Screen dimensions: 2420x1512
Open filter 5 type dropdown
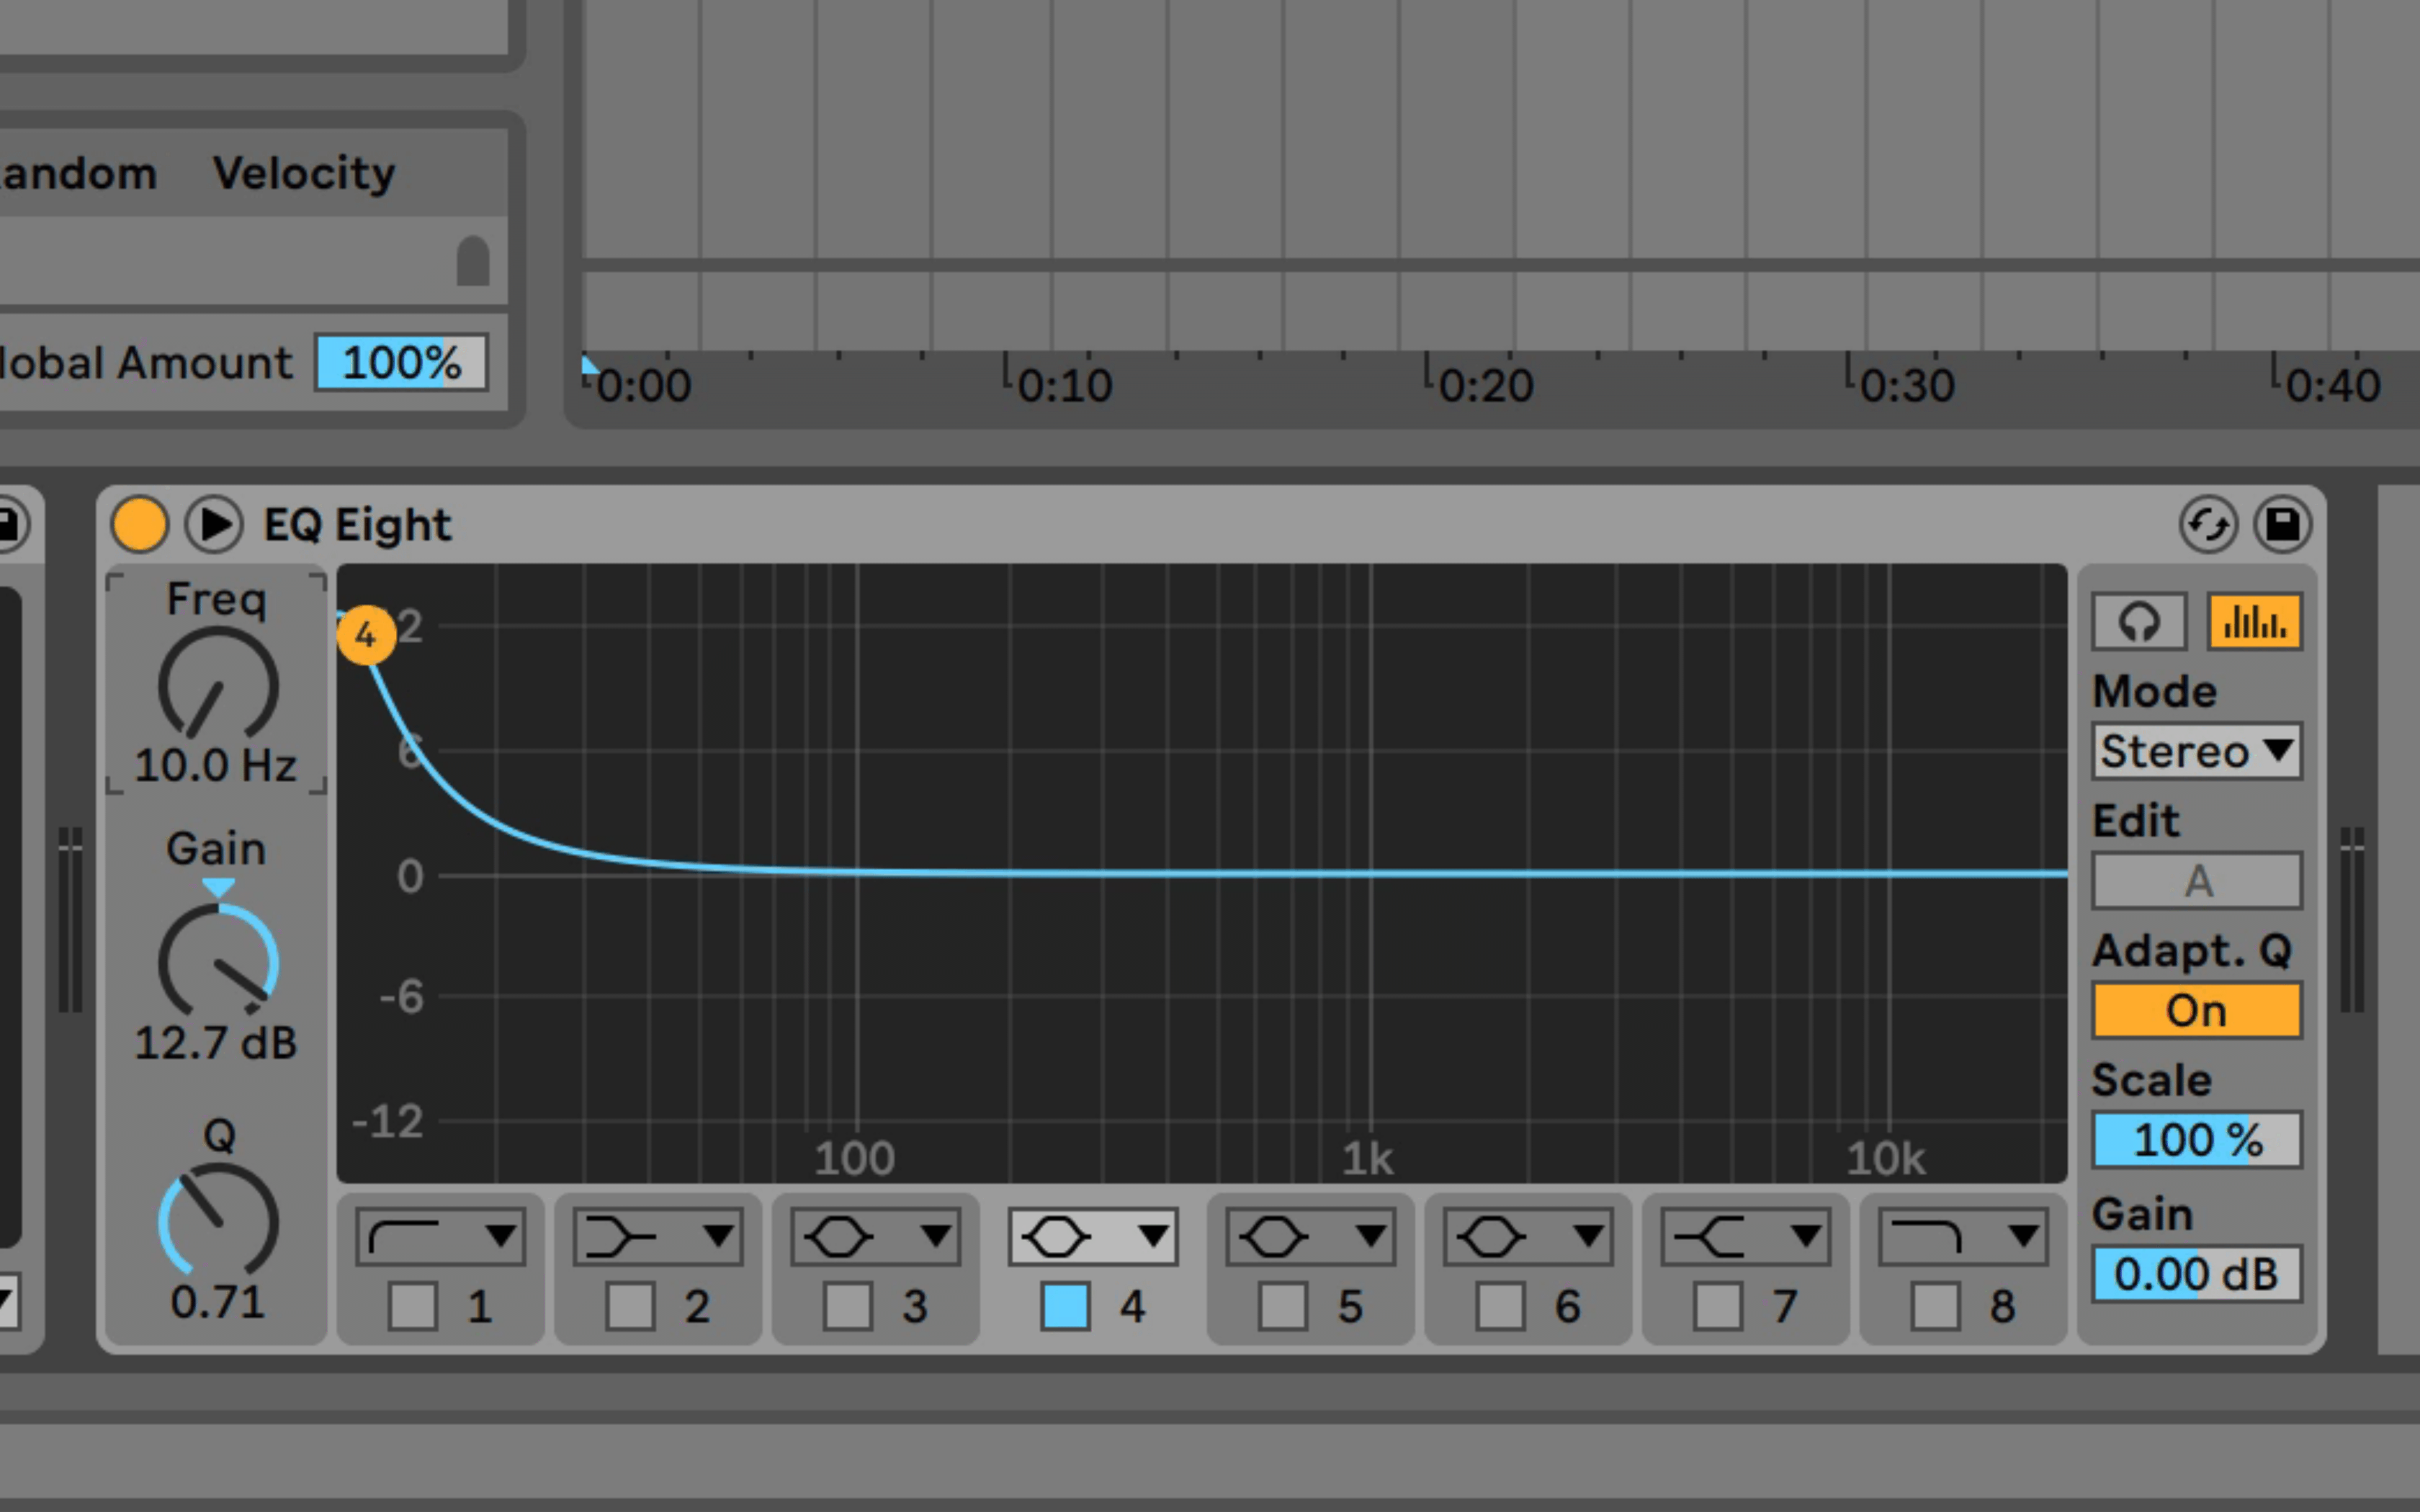click(1310, 1237)
